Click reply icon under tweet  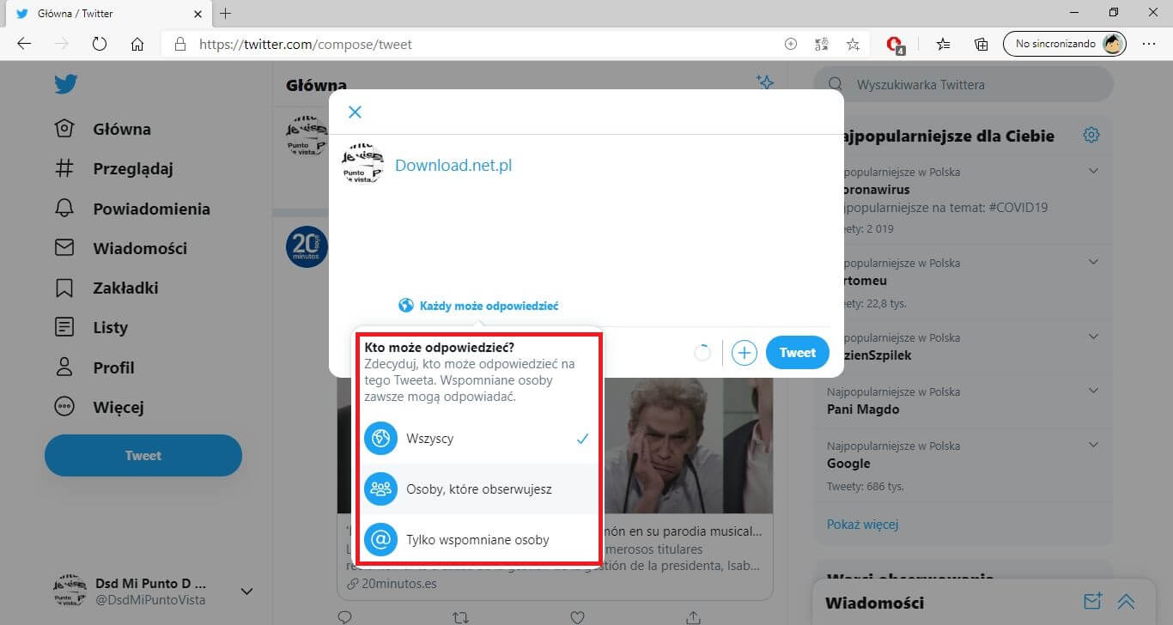[344, 617]
